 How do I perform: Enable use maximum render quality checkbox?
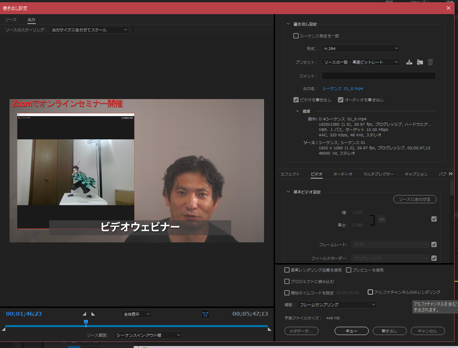coord(287,270)
